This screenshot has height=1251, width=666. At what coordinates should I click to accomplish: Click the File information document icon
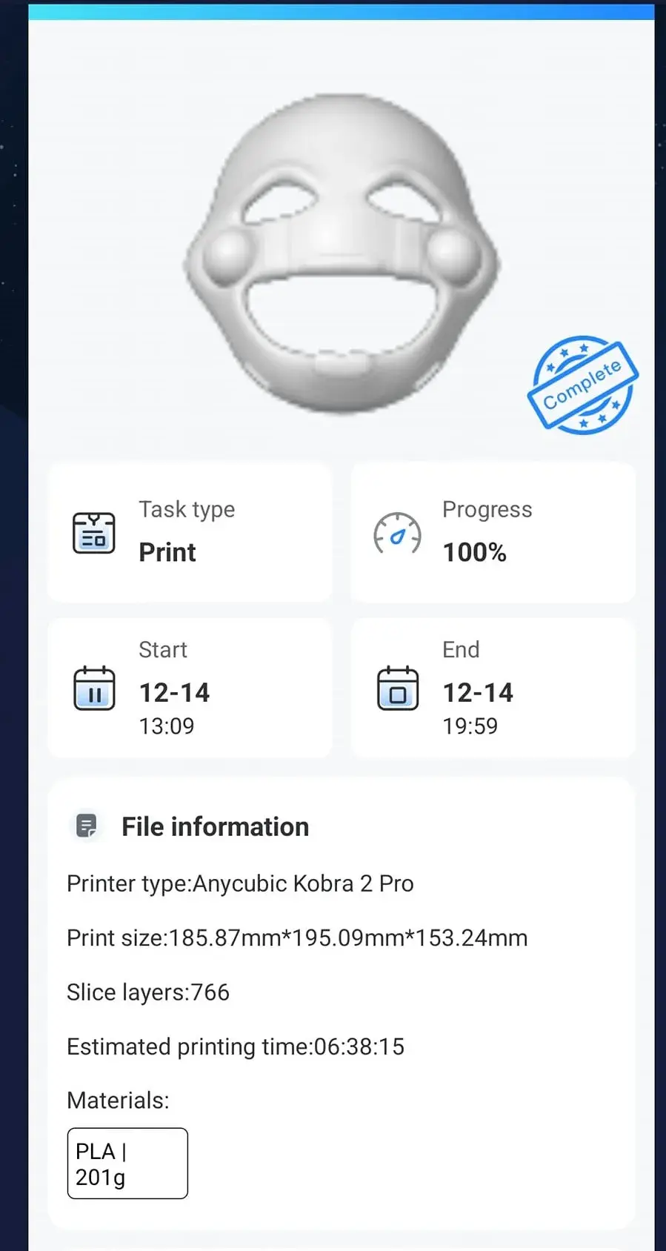pyautogui.click(x=87, y=826)
